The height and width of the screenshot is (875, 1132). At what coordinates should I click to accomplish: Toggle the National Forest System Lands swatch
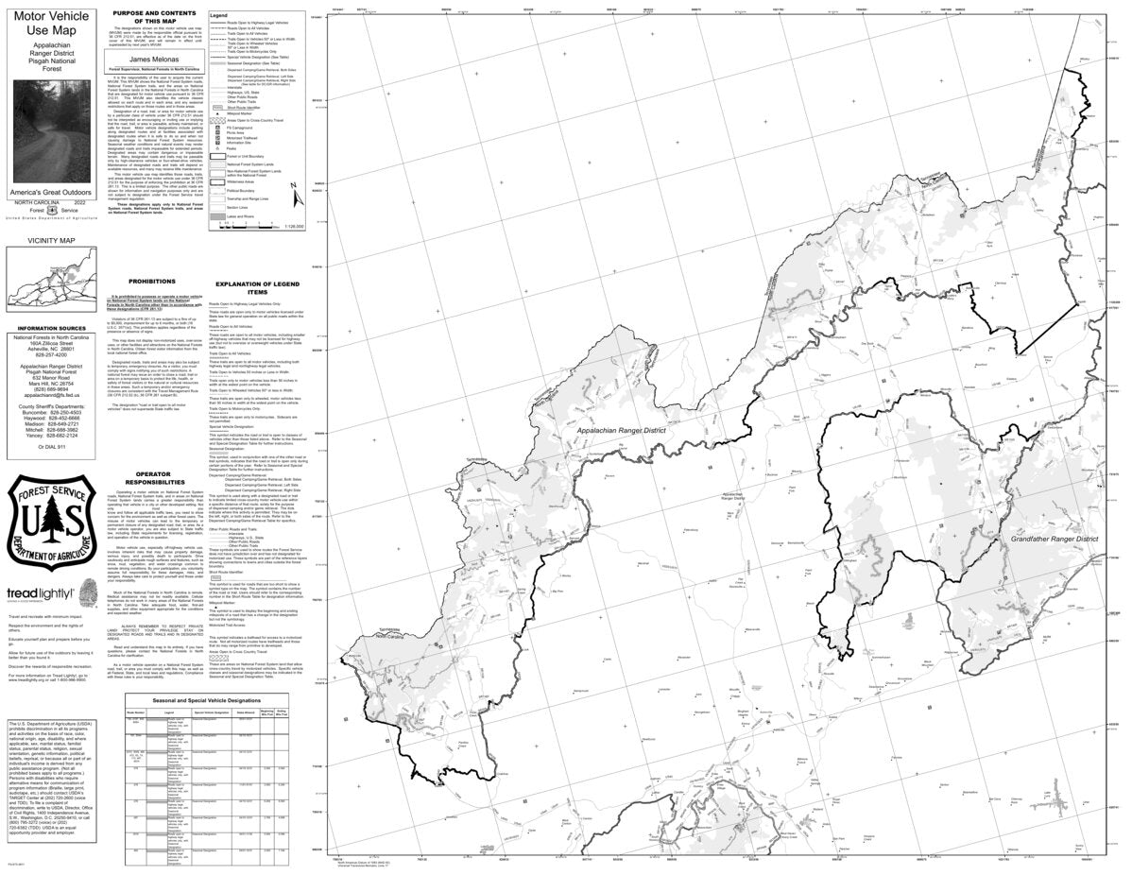click(218, 164)
